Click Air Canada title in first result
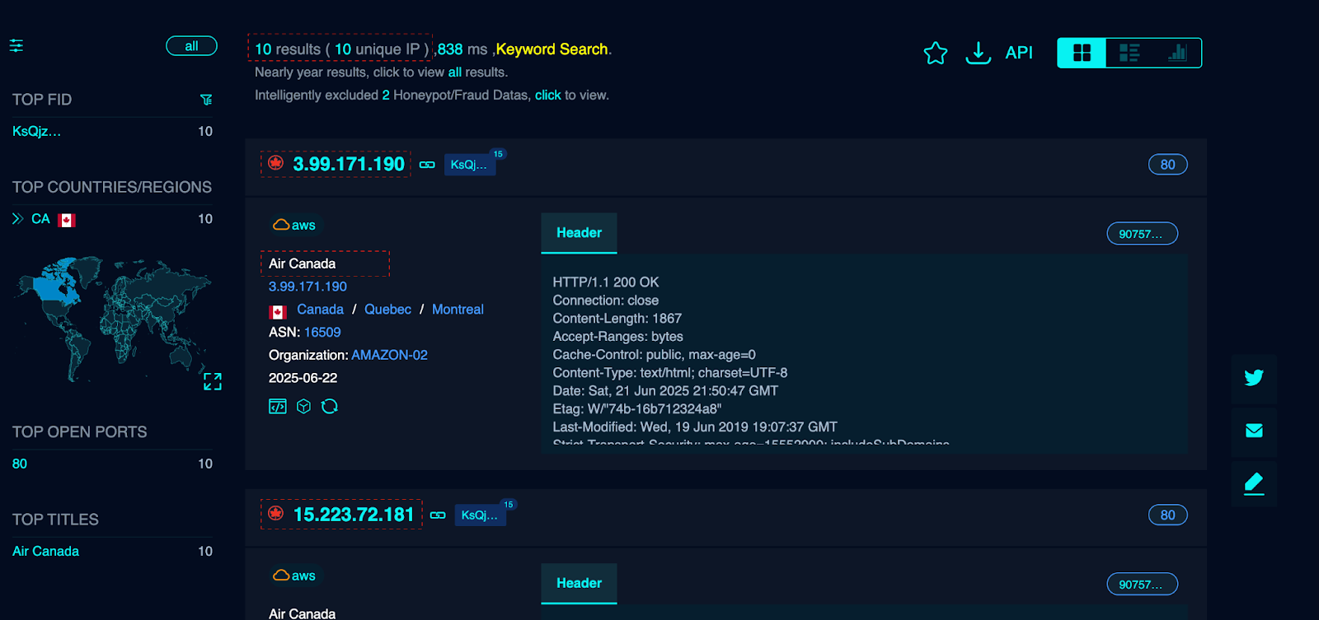Screen dimensions: 1319x620 point(303,263)
